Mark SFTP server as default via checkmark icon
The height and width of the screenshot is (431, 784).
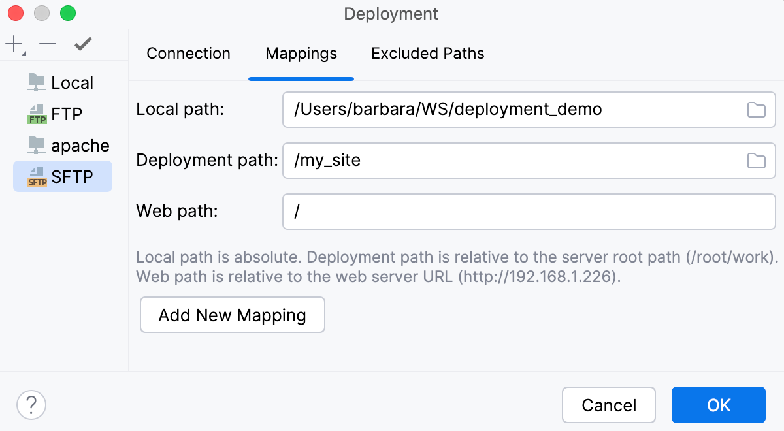click(x=82, y=44)
